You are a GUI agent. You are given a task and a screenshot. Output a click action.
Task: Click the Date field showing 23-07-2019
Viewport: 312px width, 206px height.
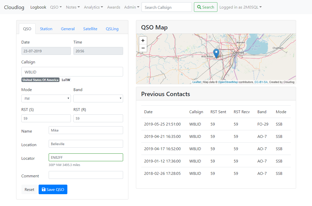46,51
